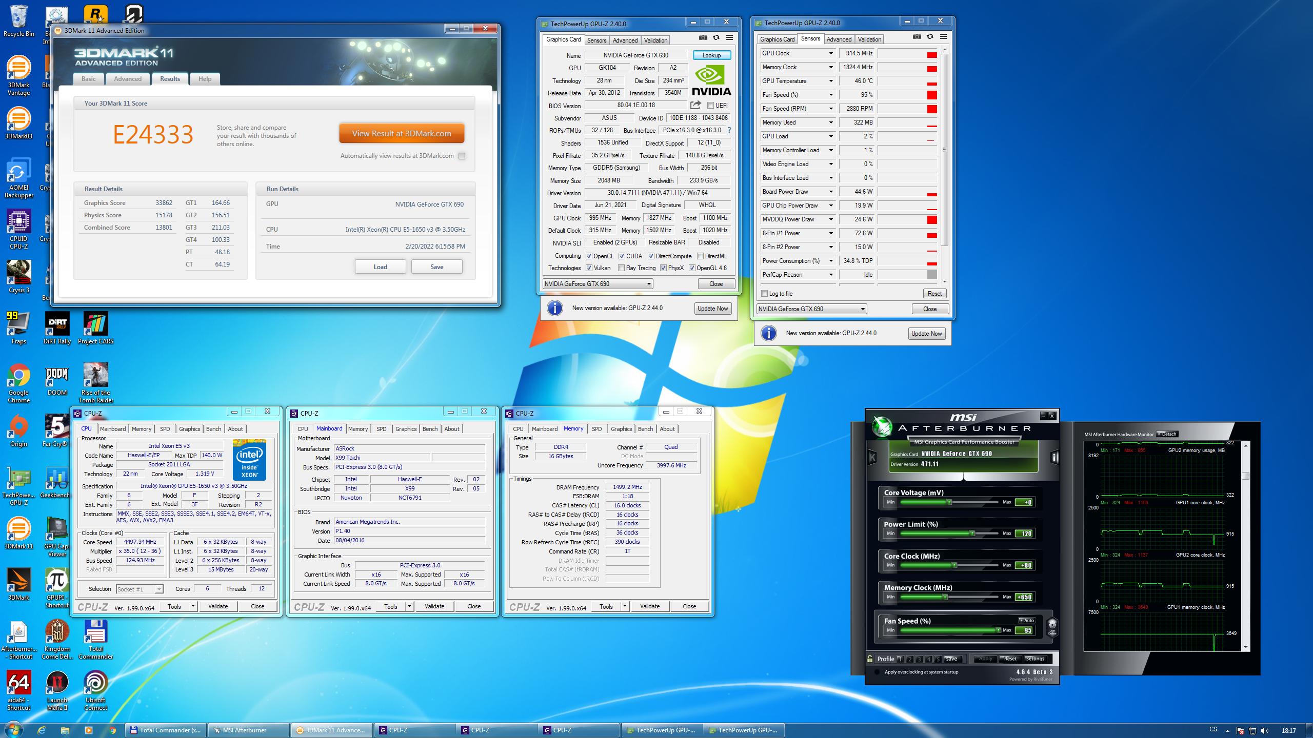Click Reset button in GPU-Z Sensors
Image resolution: width=1313 pixels, height=738 pixels.
[934, 294]
